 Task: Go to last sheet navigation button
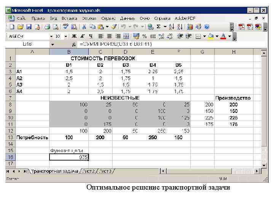pyautogui.click(x=25, y=171)
